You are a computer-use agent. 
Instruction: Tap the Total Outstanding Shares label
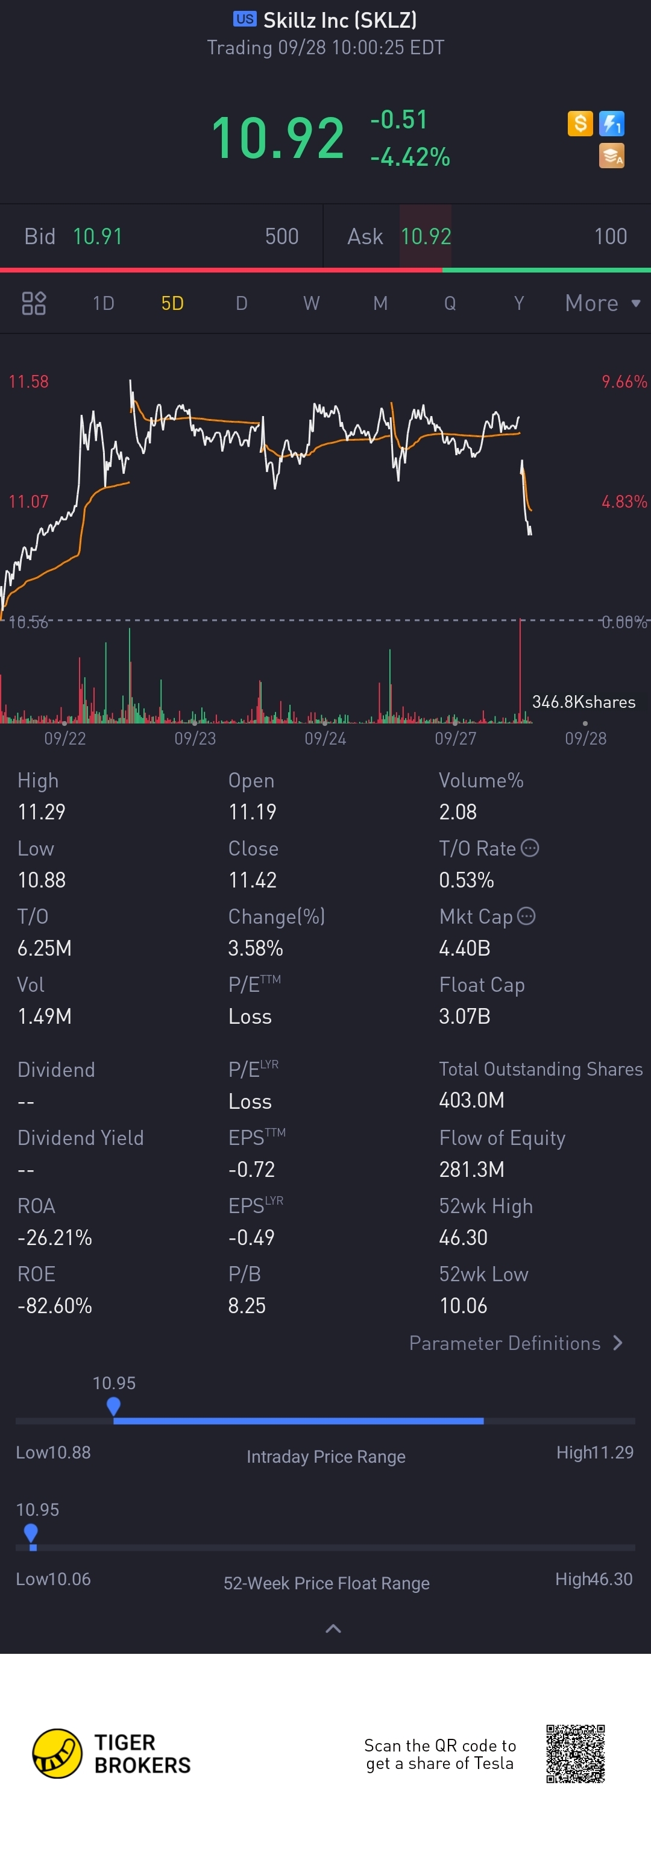coord(541,1069)
